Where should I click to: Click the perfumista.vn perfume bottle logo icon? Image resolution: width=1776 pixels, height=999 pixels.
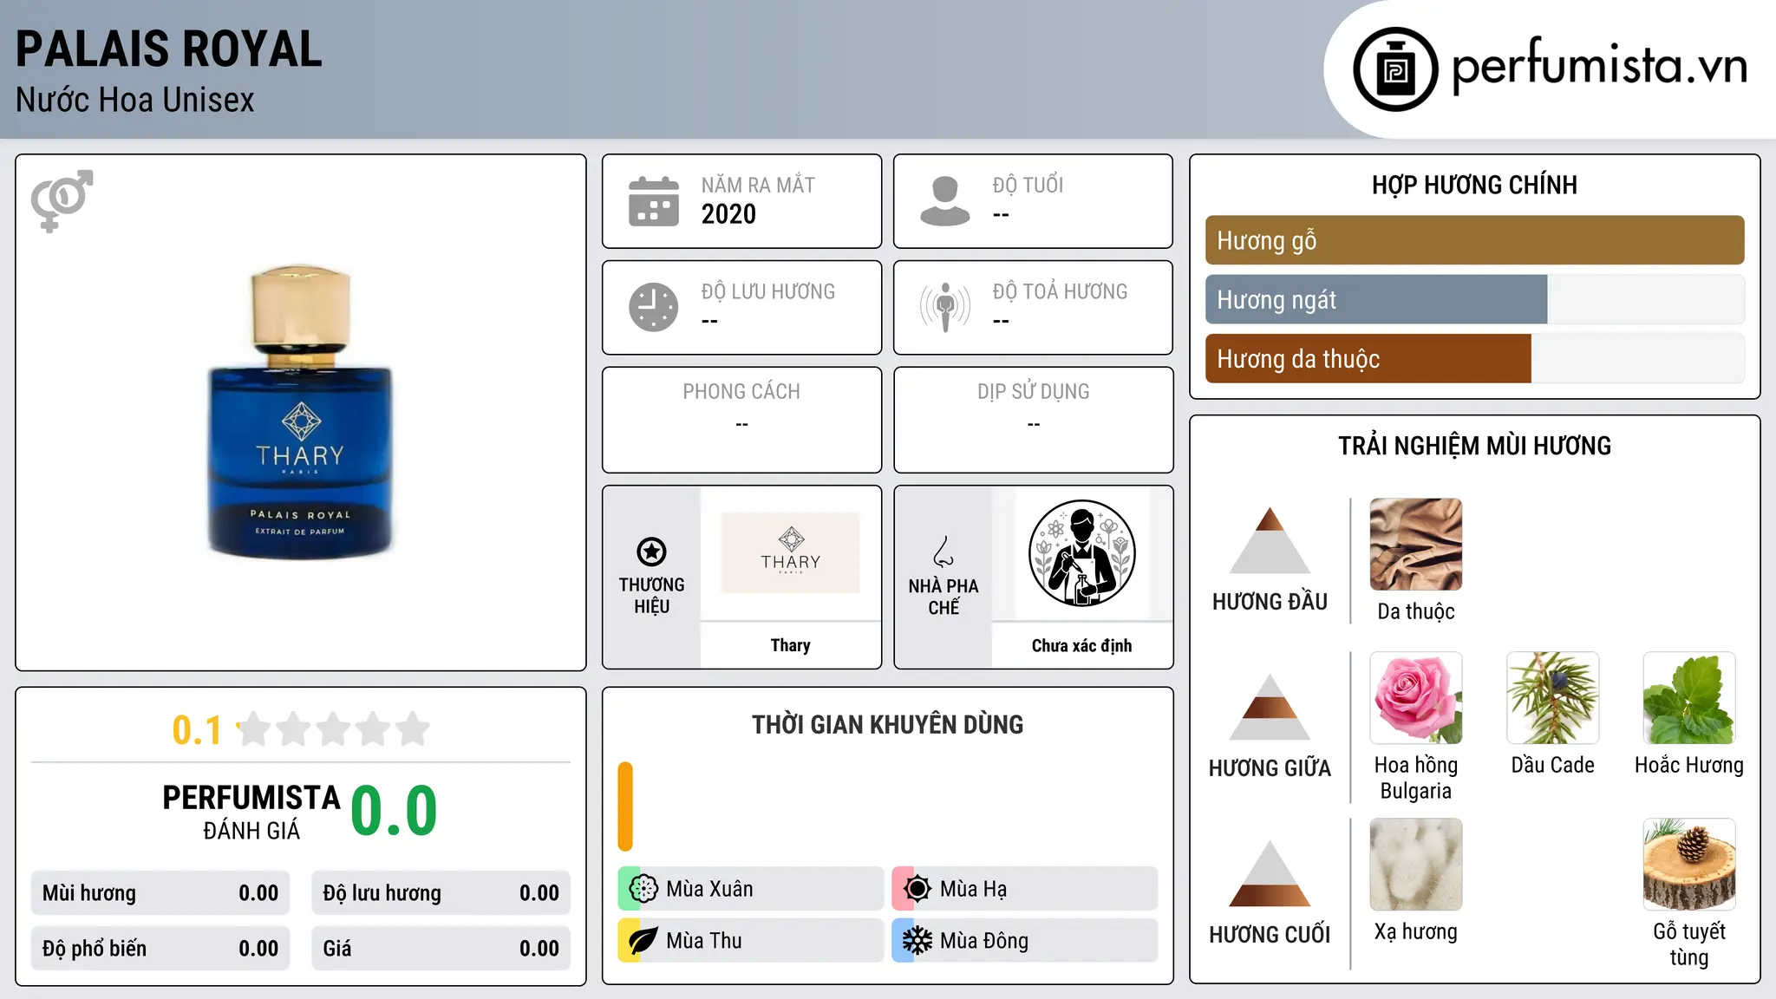(x=1395, y=69)
